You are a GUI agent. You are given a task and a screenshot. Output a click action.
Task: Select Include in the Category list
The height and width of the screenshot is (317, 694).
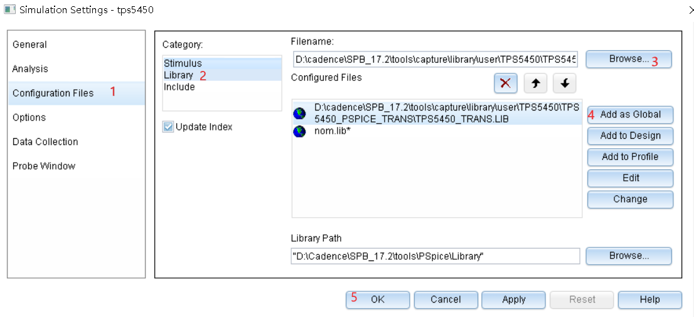point(222,87)
